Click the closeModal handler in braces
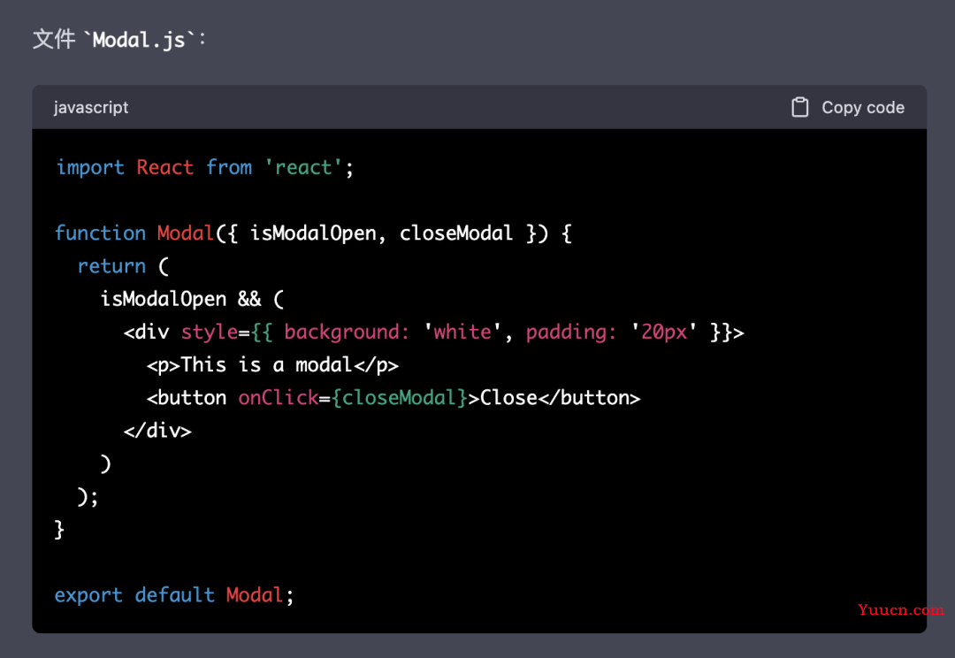955x658 pixels. (x=400, y=398)
